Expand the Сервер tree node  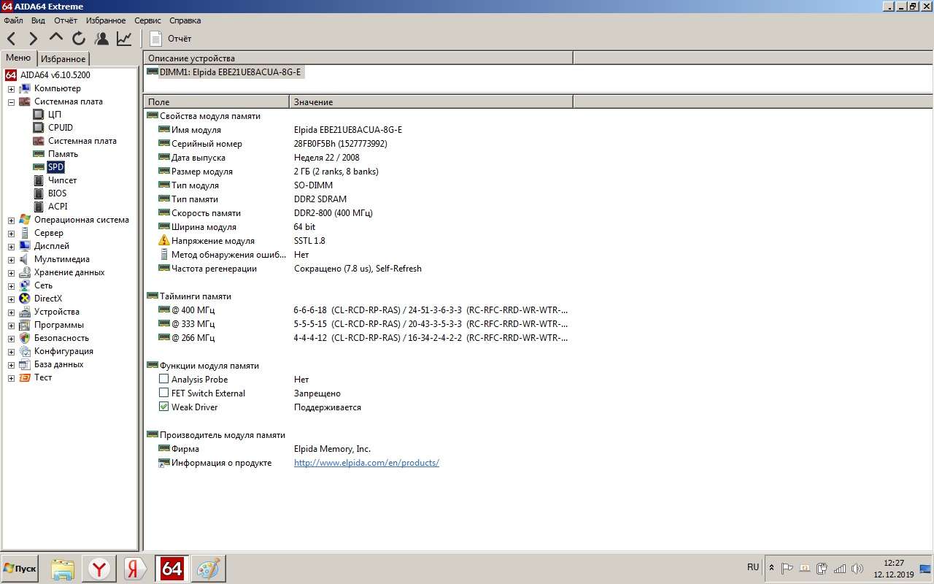pyautogui.click(x=11, y=234)
